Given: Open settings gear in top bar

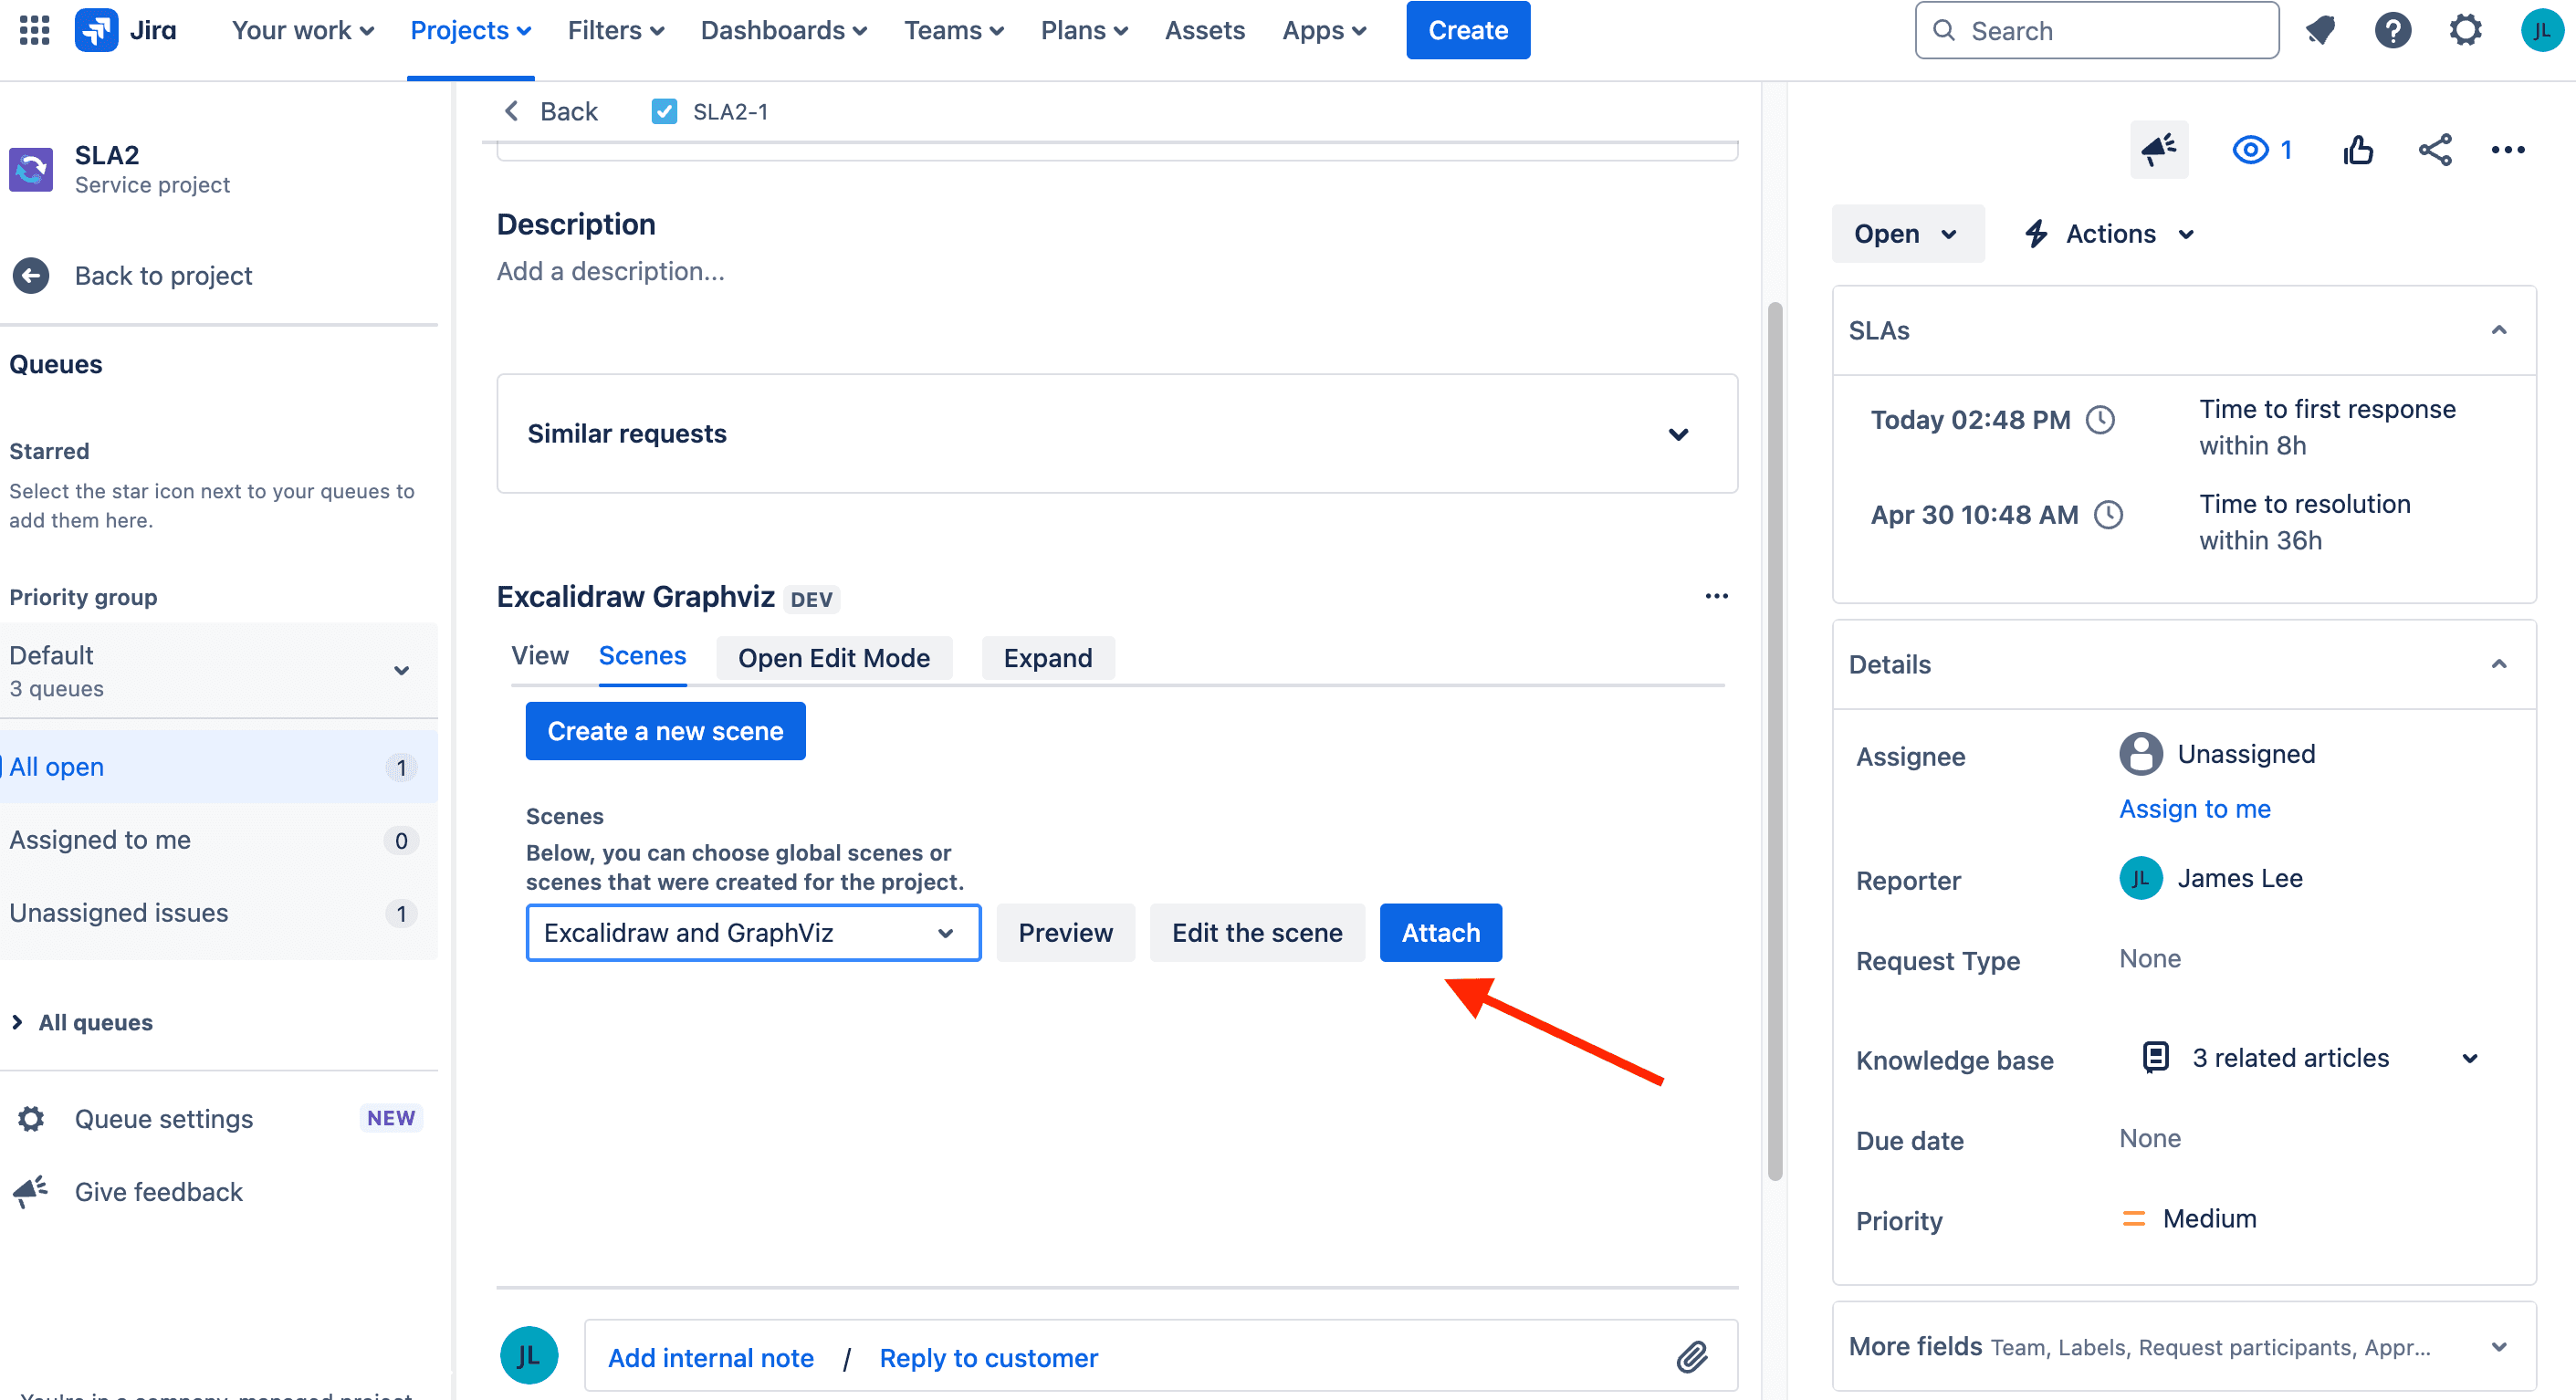Looking at the screenshot, I should pos(2465,30).
